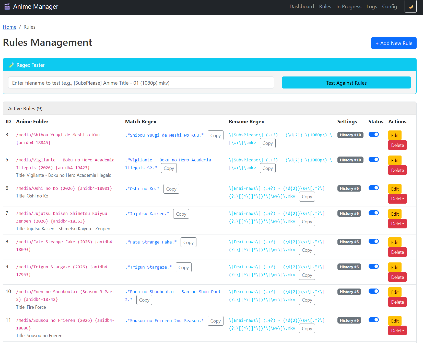Click the Home breadcrumb link
The height and width of the screenshot is (343, 423).
pos(9,27)
